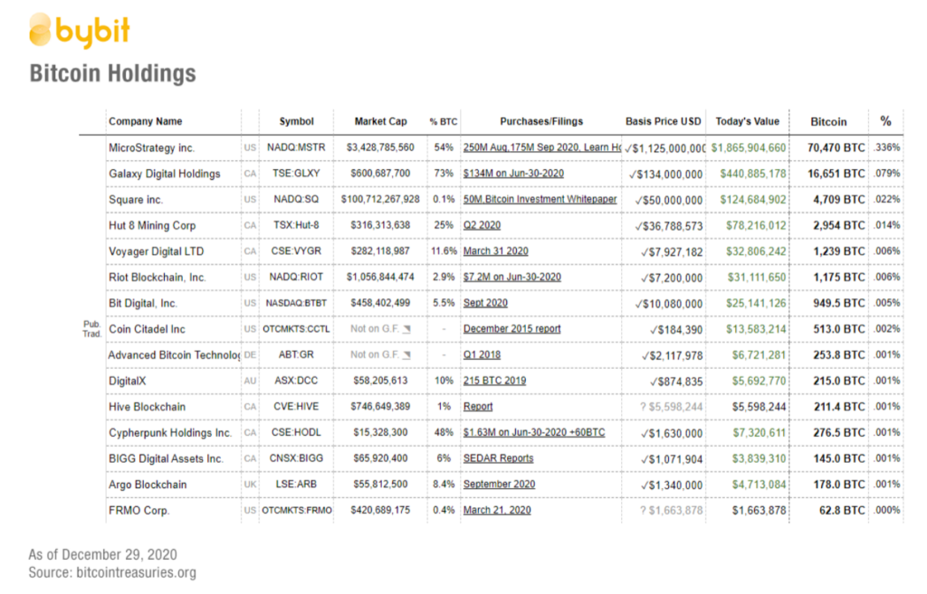Click the '70,470 BTC' holdings cell
Screen dimensions: 927x594
pos(836,148)
